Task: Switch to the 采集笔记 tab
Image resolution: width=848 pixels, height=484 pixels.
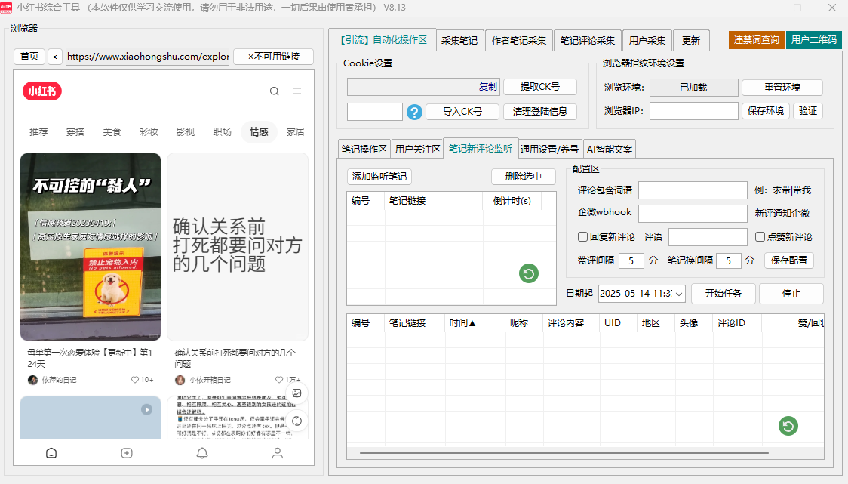Action: coord(459,42)
